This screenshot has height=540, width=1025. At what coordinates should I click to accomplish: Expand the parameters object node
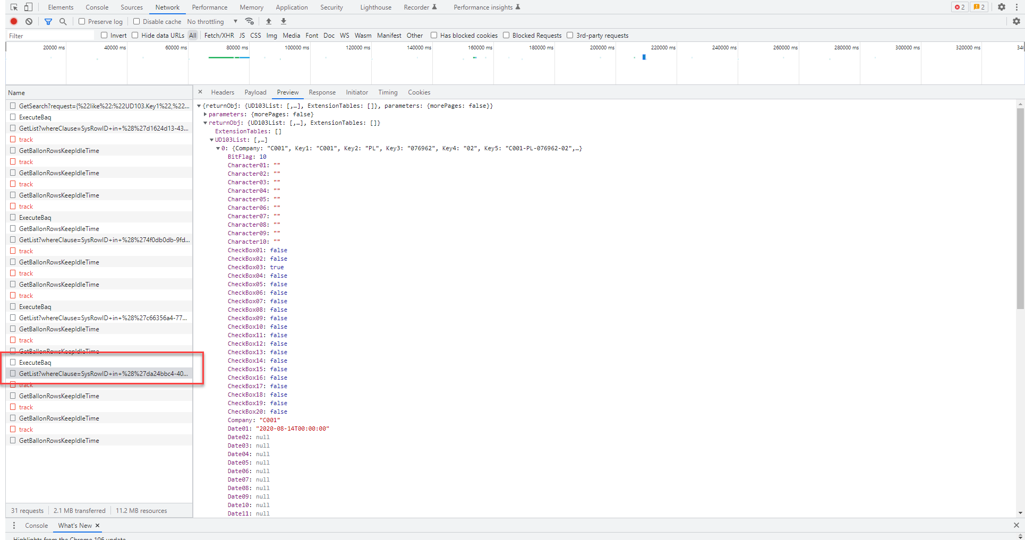206,114
